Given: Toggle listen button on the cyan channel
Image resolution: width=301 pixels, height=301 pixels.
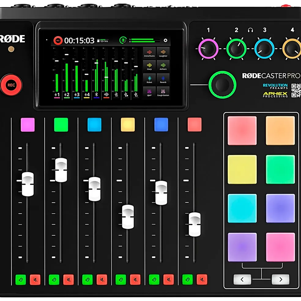Looking at the screenshot, I should 87,280.
